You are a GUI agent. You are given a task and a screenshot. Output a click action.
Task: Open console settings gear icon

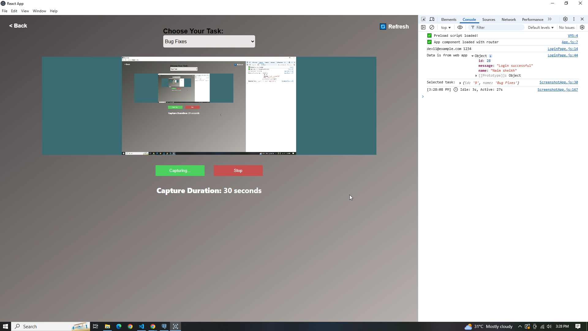582,28
